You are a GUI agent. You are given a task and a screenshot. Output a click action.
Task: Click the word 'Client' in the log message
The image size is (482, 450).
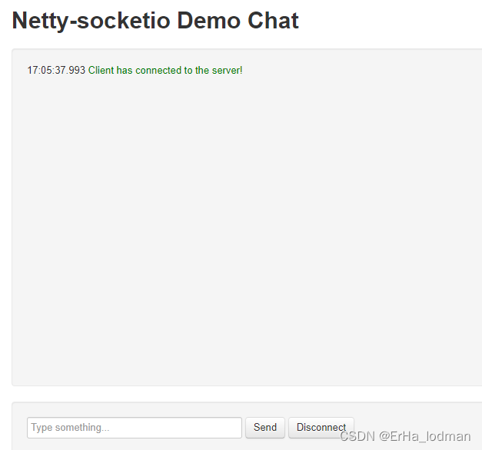(101, 71)
